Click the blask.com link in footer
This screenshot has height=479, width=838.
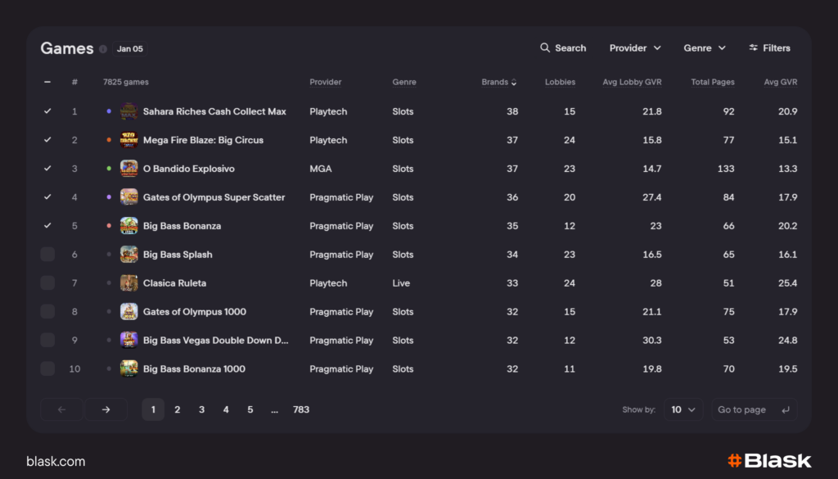click(56, 462)
